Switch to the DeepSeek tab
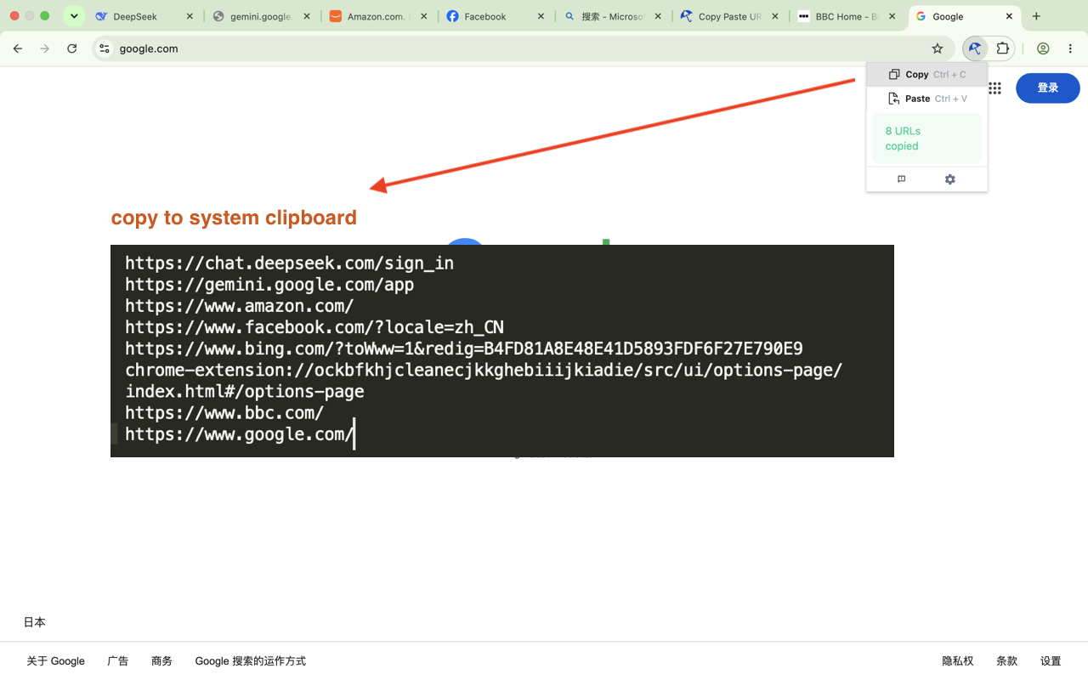This screenshot has width=1088, height=680. [145, 16]
